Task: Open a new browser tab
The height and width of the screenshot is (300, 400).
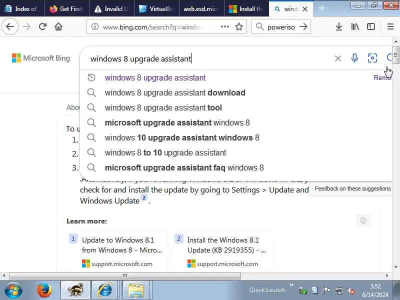Action: point(322,8)
